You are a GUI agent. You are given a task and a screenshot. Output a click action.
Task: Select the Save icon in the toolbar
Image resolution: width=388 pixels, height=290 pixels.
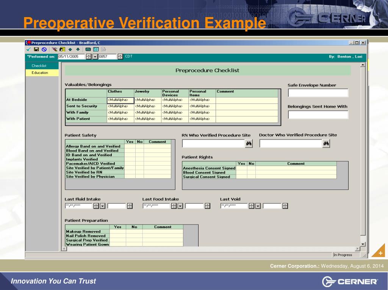(x=36, y=49)
